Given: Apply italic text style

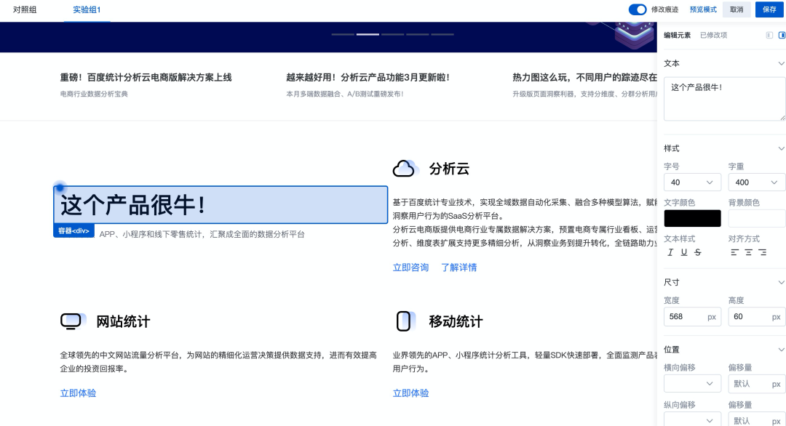Looking at the screenshot, I should 670,252.
